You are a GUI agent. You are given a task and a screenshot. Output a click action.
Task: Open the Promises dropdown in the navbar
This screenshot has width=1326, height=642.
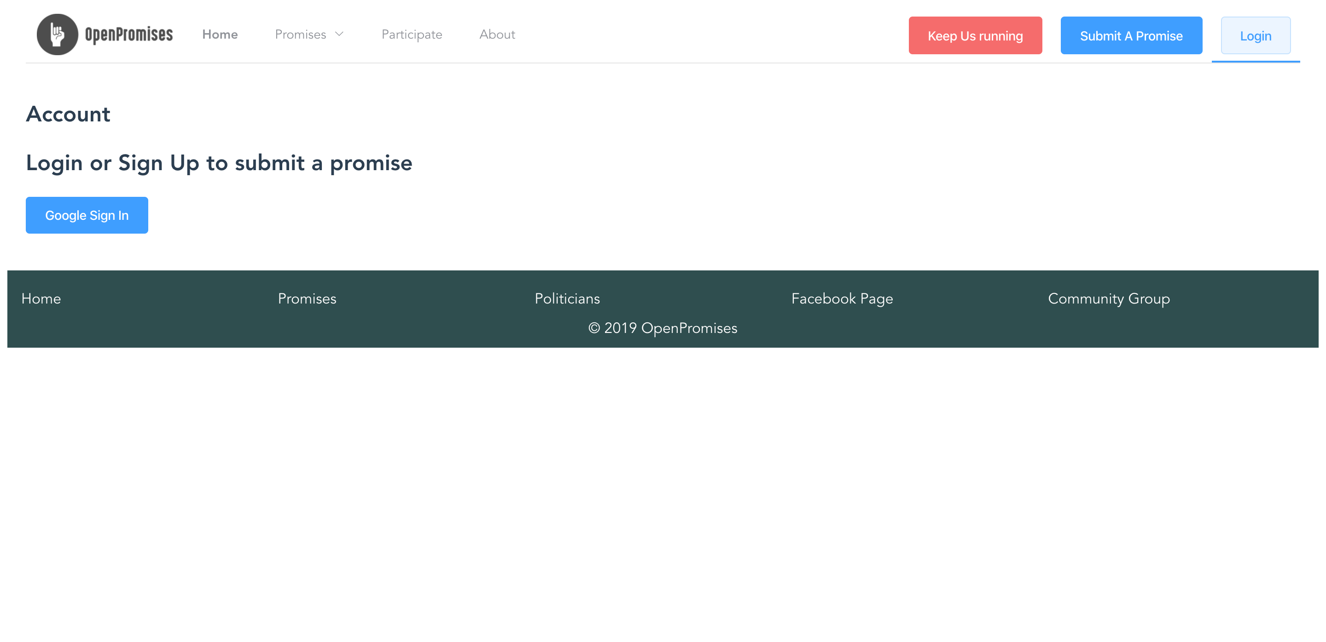click(301, 34)
